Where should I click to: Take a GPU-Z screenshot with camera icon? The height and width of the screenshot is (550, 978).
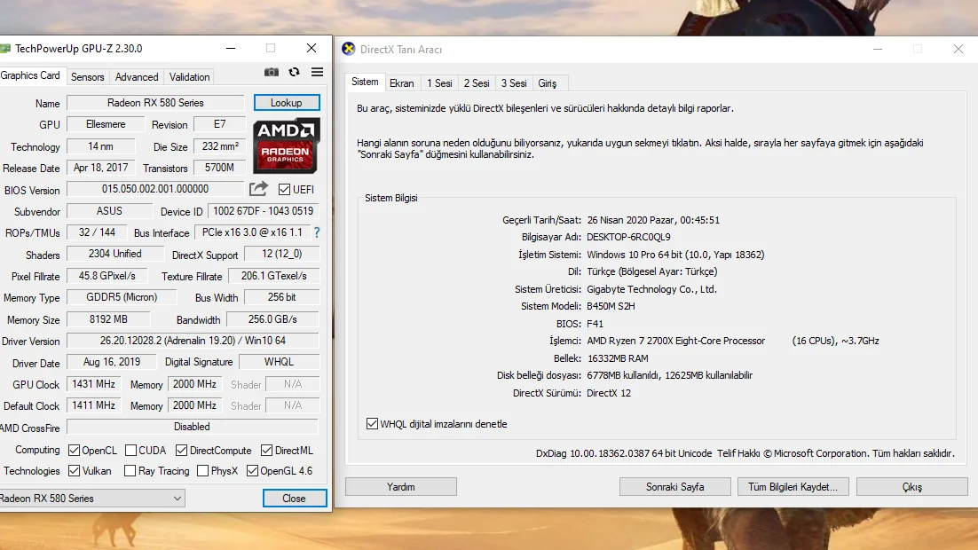pyautogui.click(x=272, y=73)
